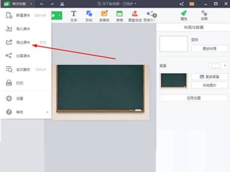The image size is (230, 172).
Task: Expand the 帮助 help submenu
Action: (26, 112)
